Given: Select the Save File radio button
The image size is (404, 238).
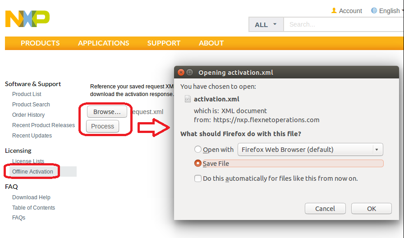Looking at the screenshot, I should (197, 163).
